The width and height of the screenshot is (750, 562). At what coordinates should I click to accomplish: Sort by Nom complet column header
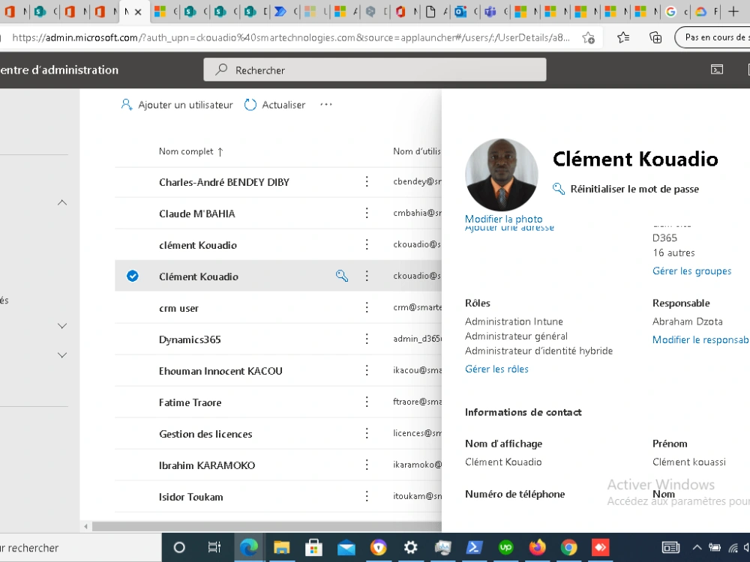tap(190, 151)
